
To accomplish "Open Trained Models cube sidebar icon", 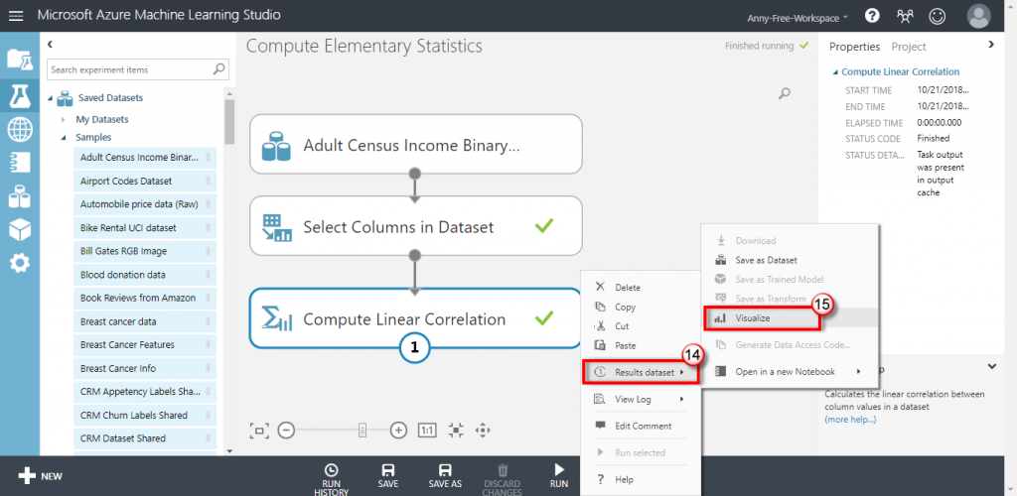I will pyautogui.click(x=20, y=229).
